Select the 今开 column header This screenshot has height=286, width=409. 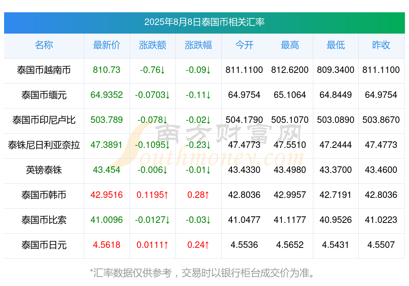click(x=244, y=45)
